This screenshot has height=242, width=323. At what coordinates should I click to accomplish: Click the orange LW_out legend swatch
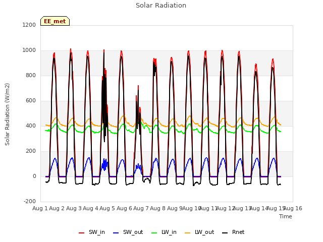point(188,233)
